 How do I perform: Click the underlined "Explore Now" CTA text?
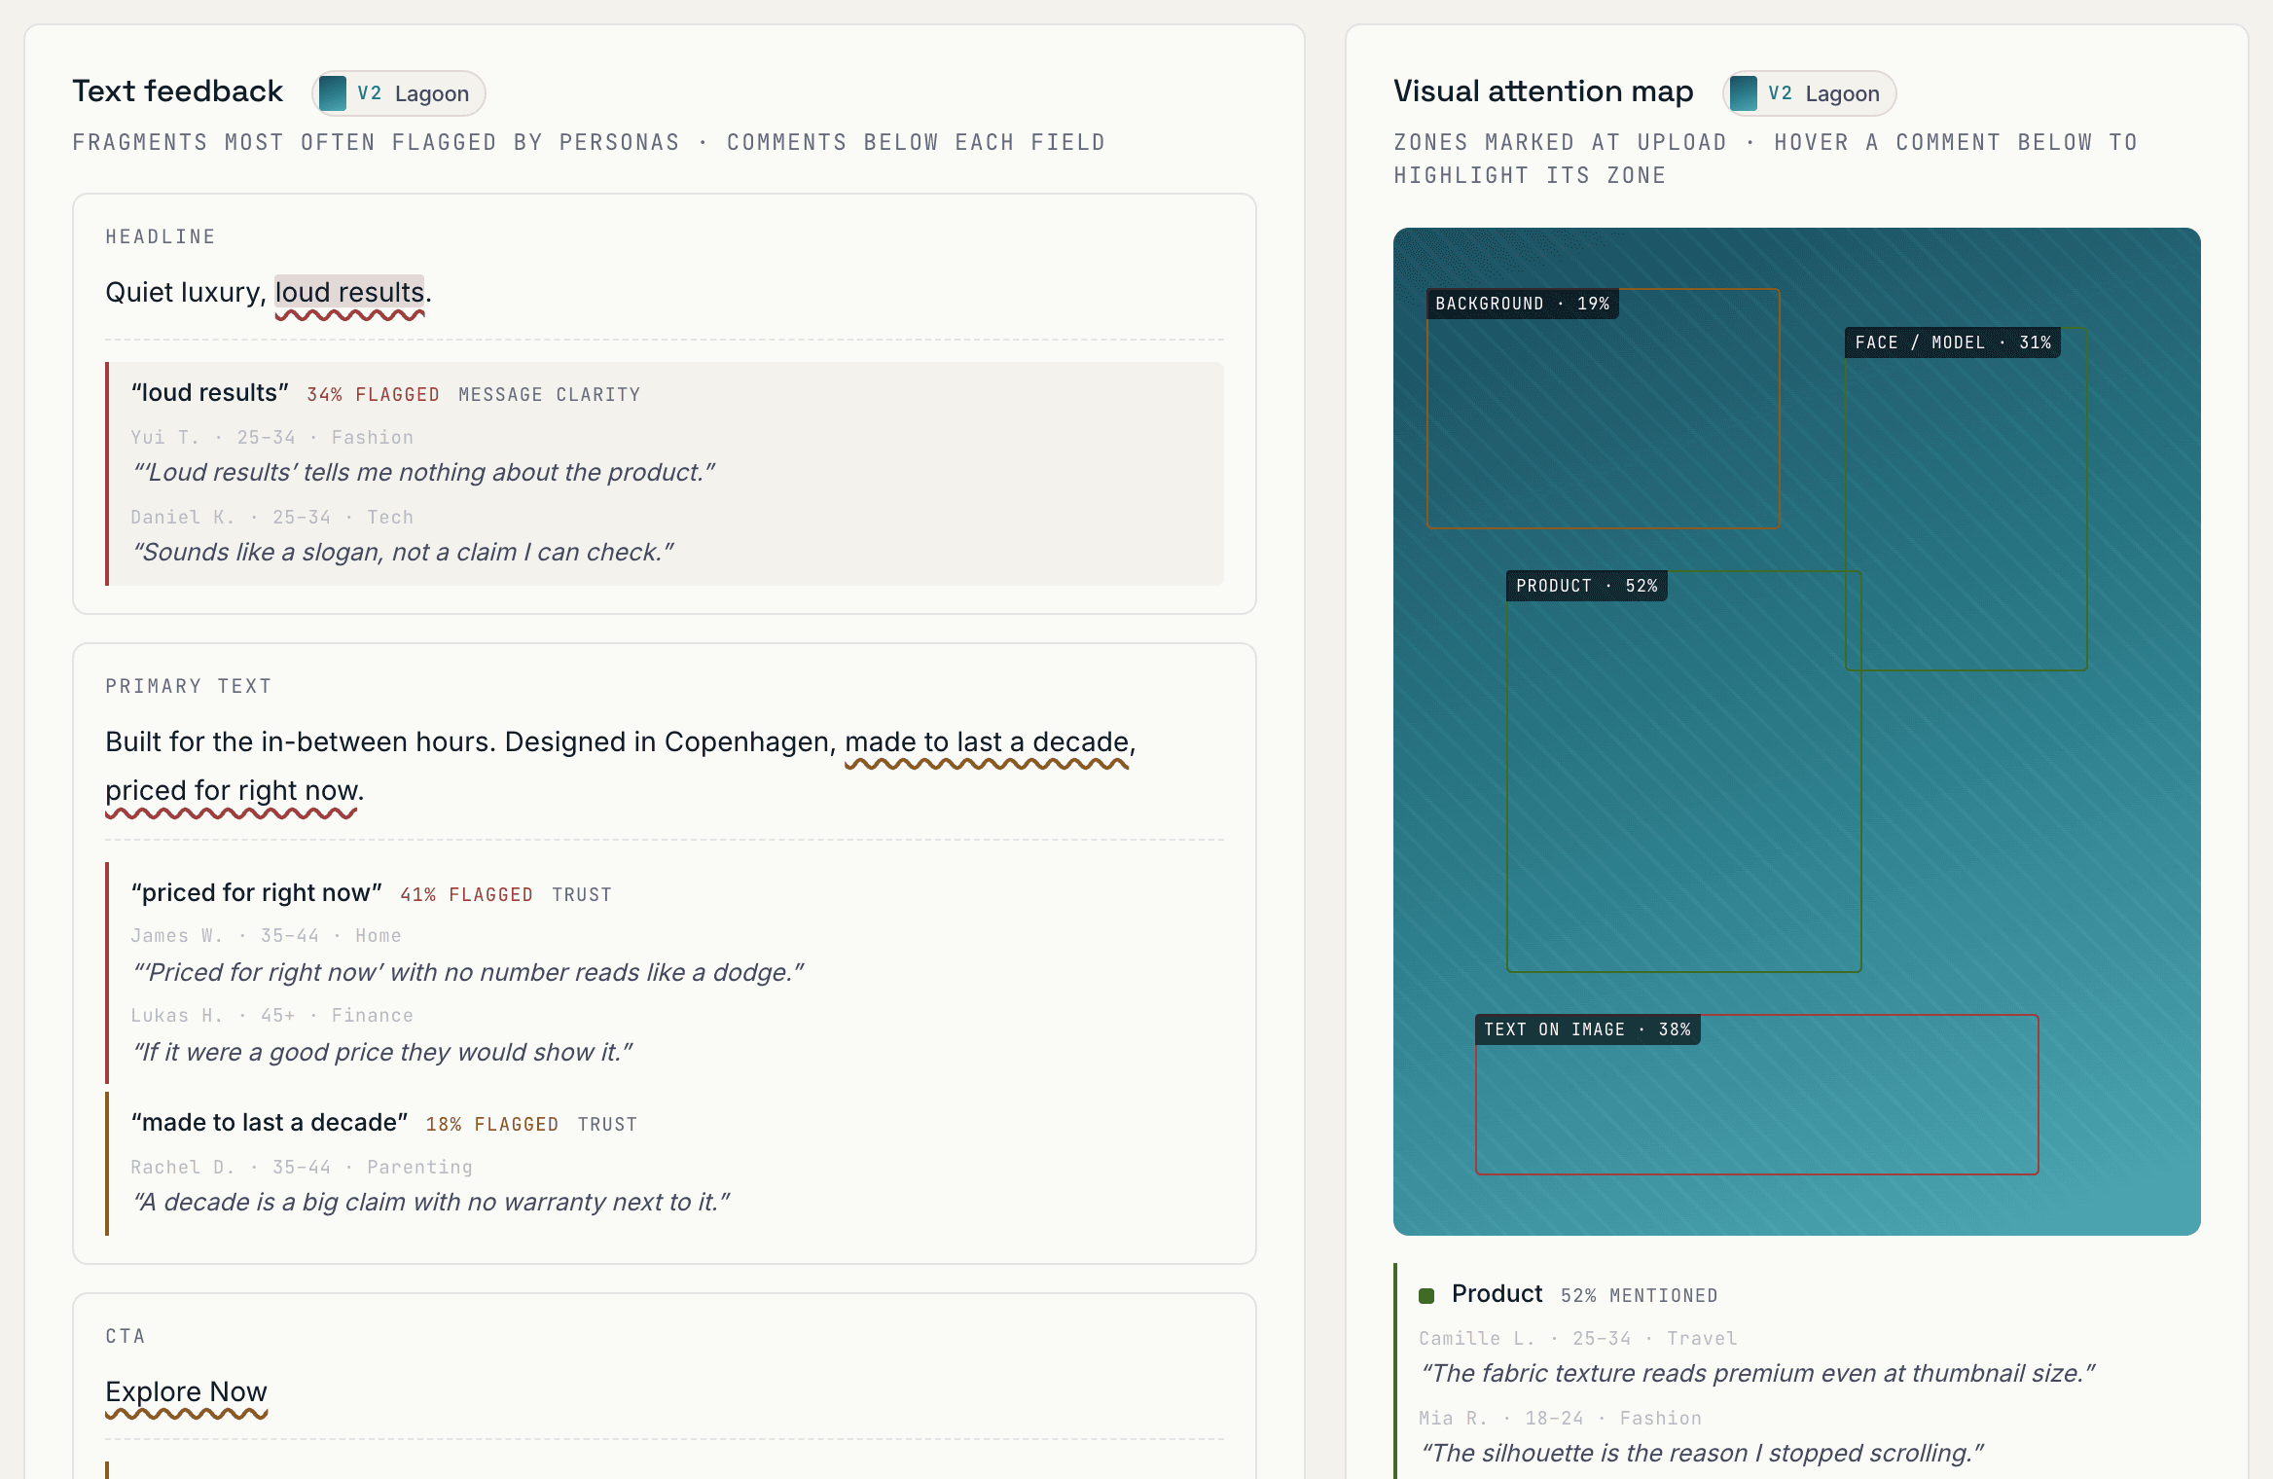(186, 1391)
